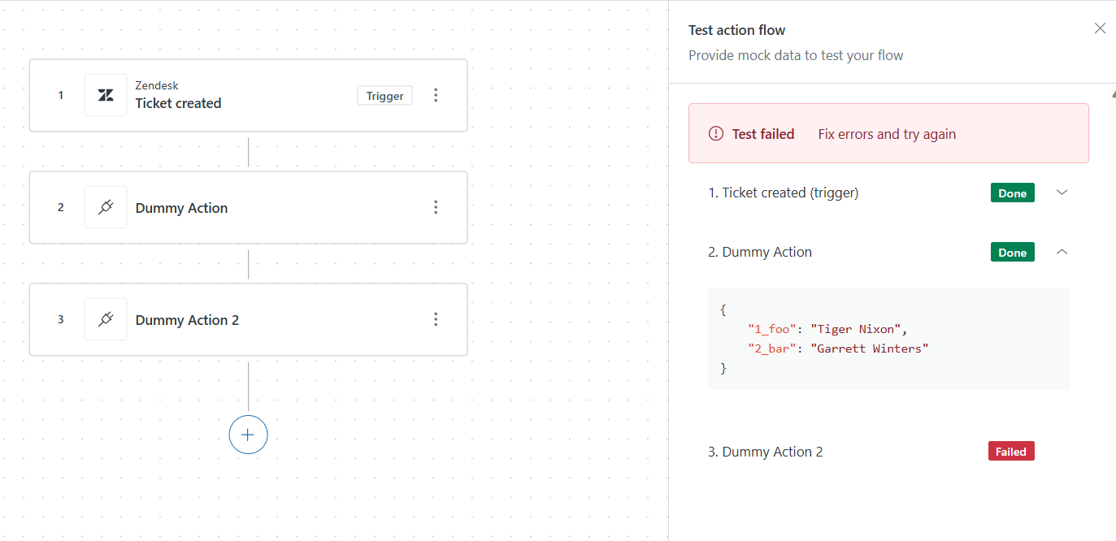Click the red Failed status badge
The height and width of the screenshot is (541, 1116).
pyautogui.click(x=1010, y=452)
